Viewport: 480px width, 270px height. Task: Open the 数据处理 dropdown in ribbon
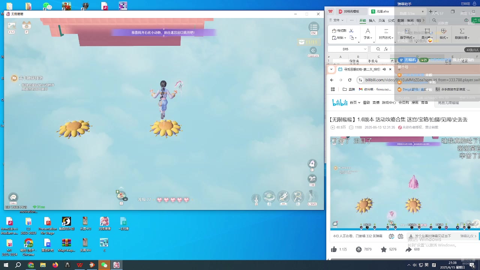coord(462,37)
